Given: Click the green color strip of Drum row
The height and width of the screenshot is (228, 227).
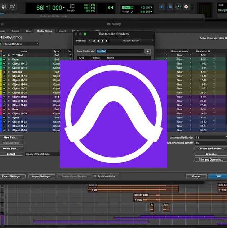Looking at the screenshot, I should (1, 59).
